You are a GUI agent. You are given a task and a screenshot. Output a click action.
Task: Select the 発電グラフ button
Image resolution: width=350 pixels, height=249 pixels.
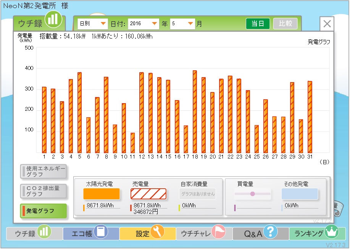tap(44, 211)
